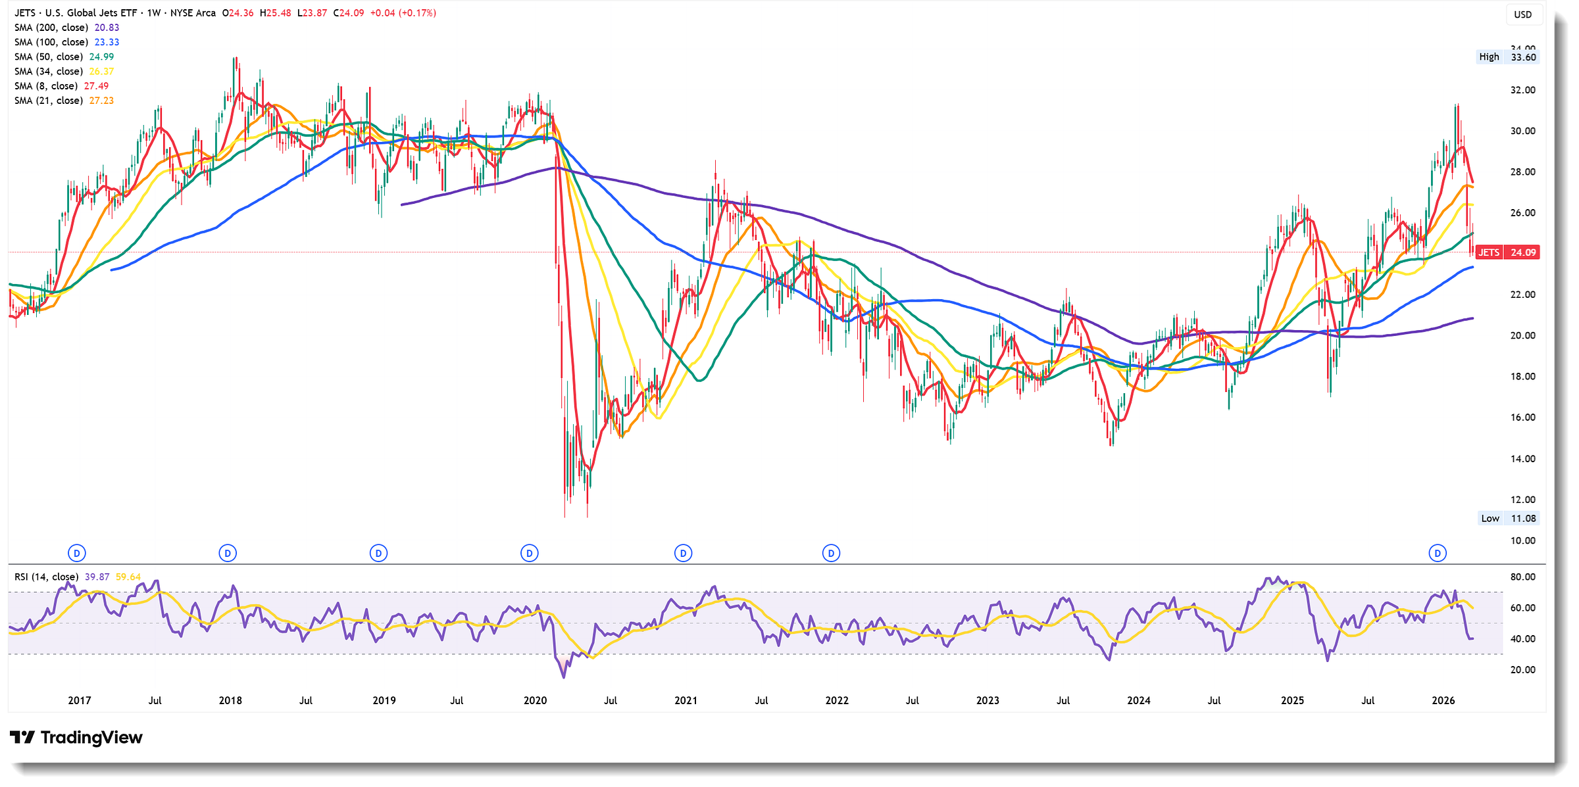This screenshot has width=1579, height=787.
Task: Select the SMA (200, close) legend entry
Action: tap(51, 28)
